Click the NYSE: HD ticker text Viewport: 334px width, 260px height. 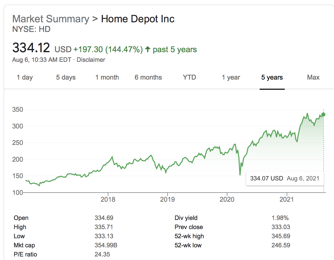tap(31, 29)
